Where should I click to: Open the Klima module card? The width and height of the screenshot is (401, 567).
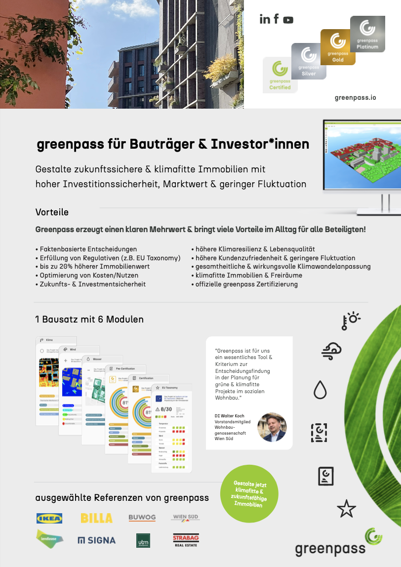click(47, 381)
